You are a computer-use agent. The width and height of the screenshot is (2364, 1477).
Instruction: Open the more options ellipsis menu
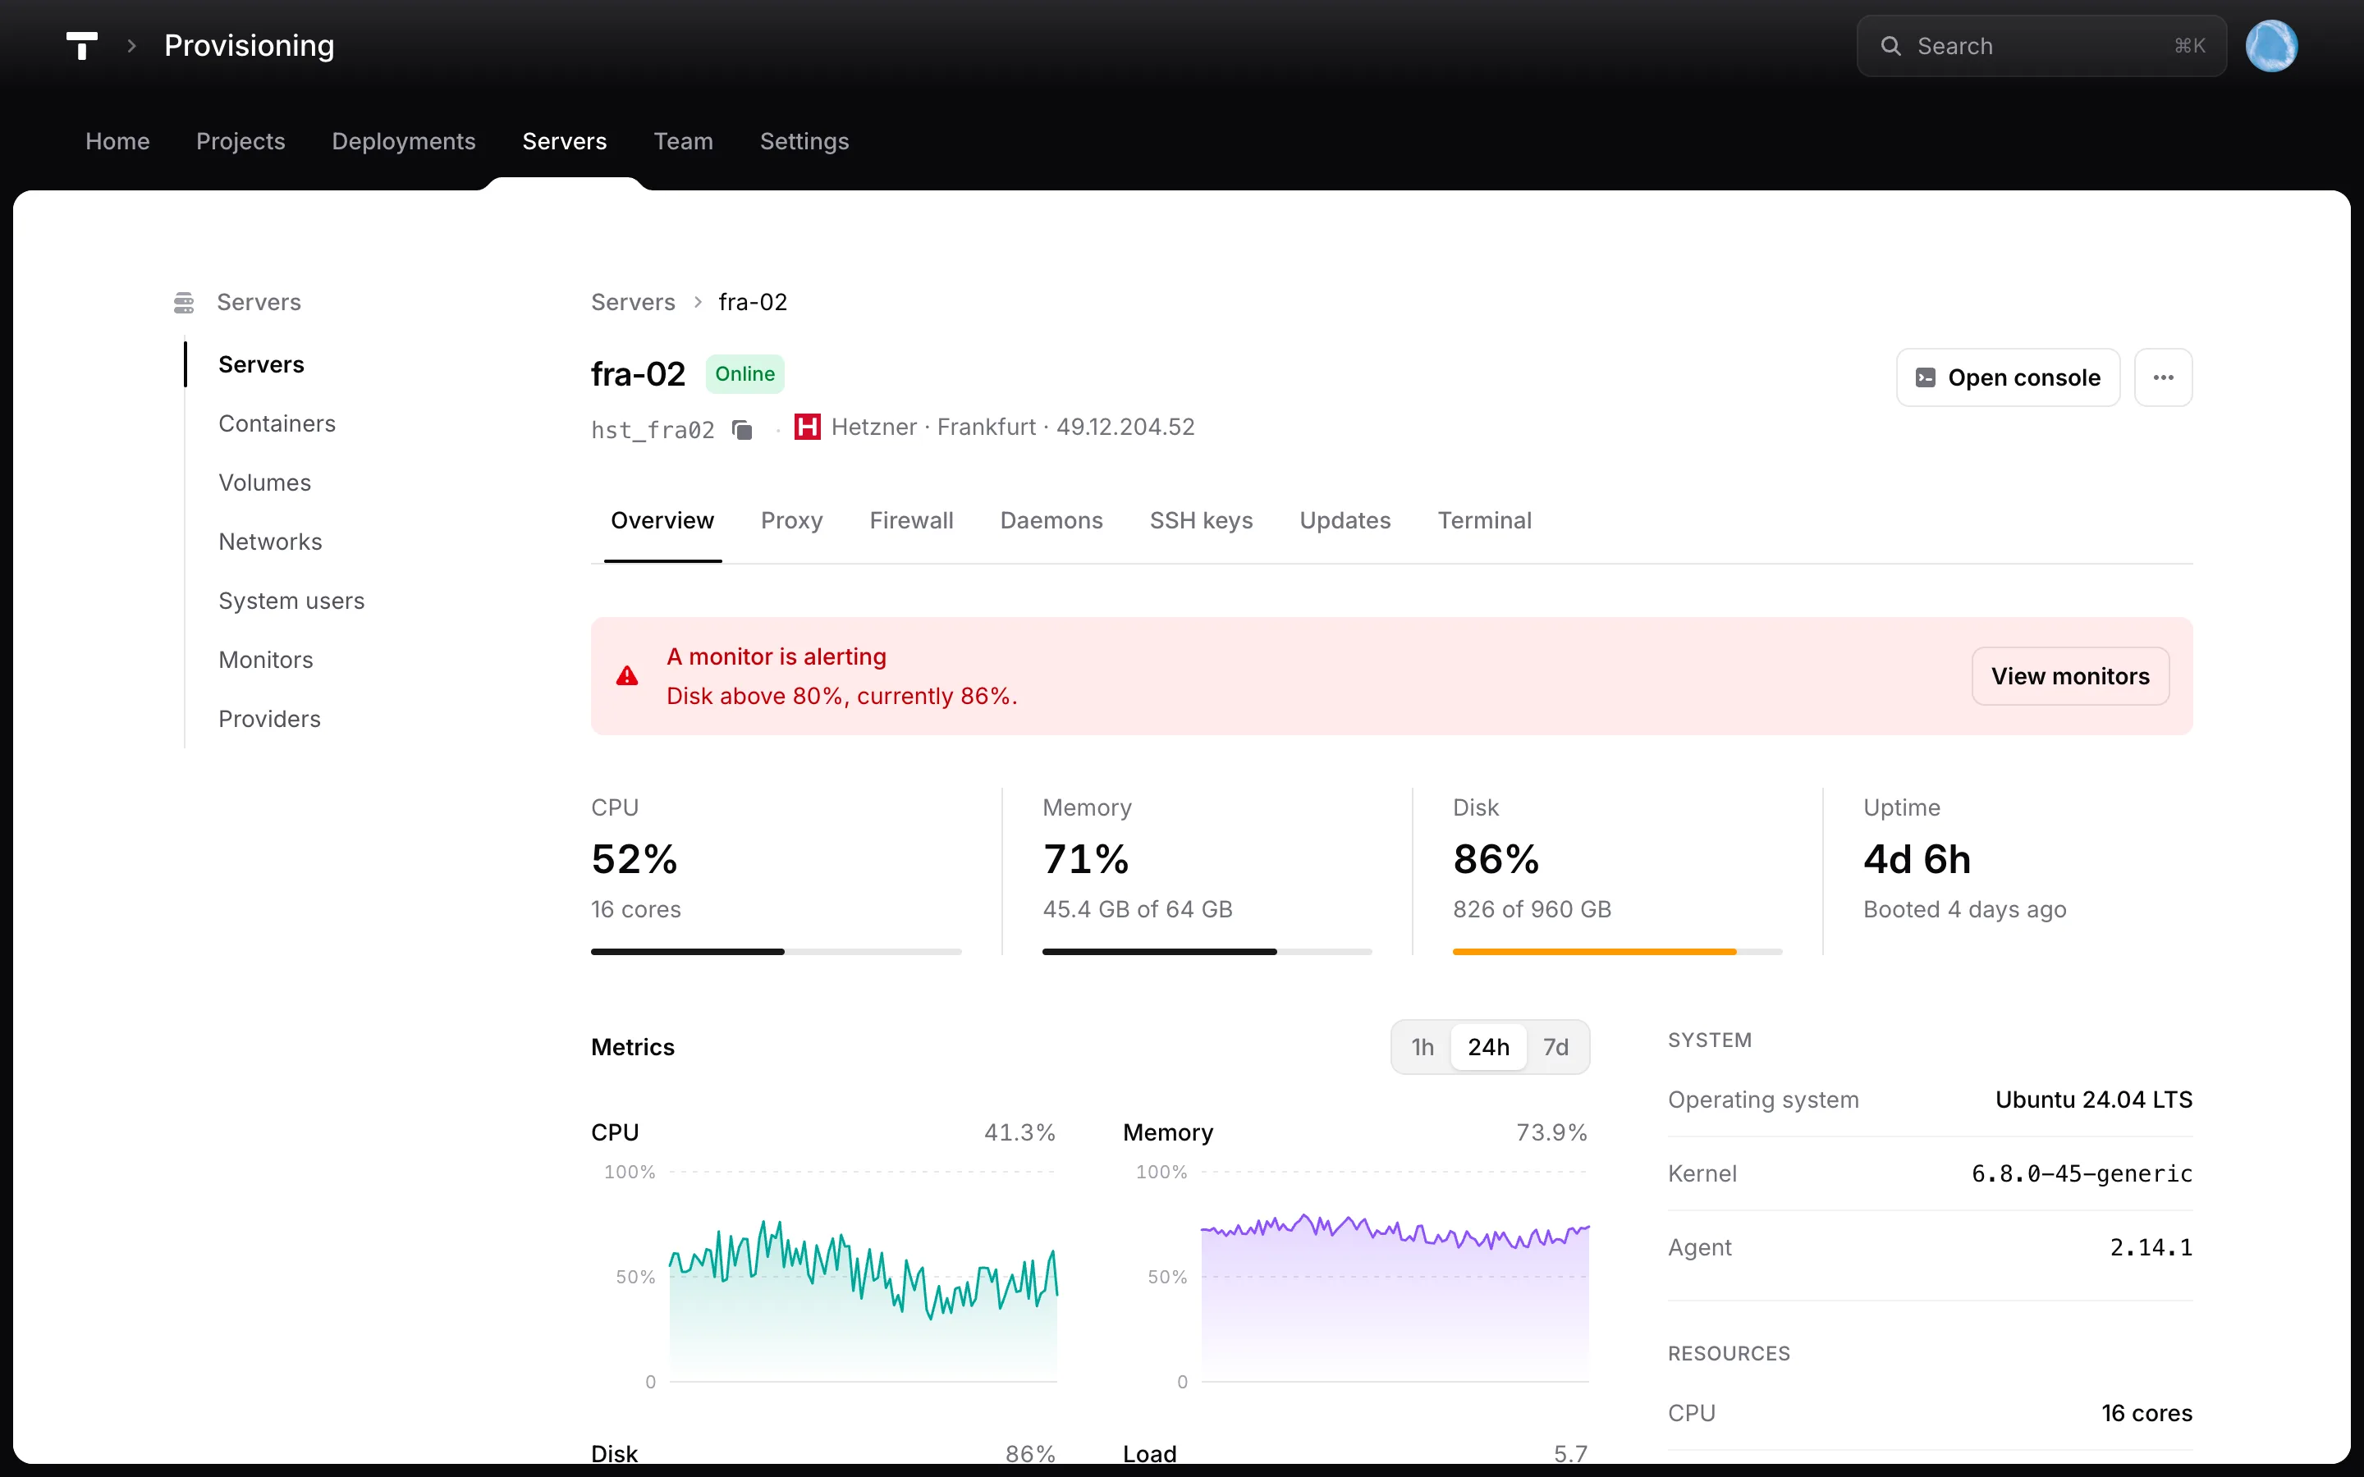[2163, 377]
